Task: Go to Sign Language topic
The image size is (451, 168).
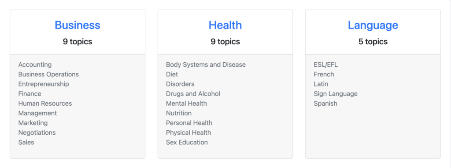Action: 336,94
